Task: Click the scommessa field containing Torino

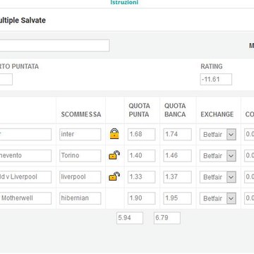Action: (x=80, y=155)
